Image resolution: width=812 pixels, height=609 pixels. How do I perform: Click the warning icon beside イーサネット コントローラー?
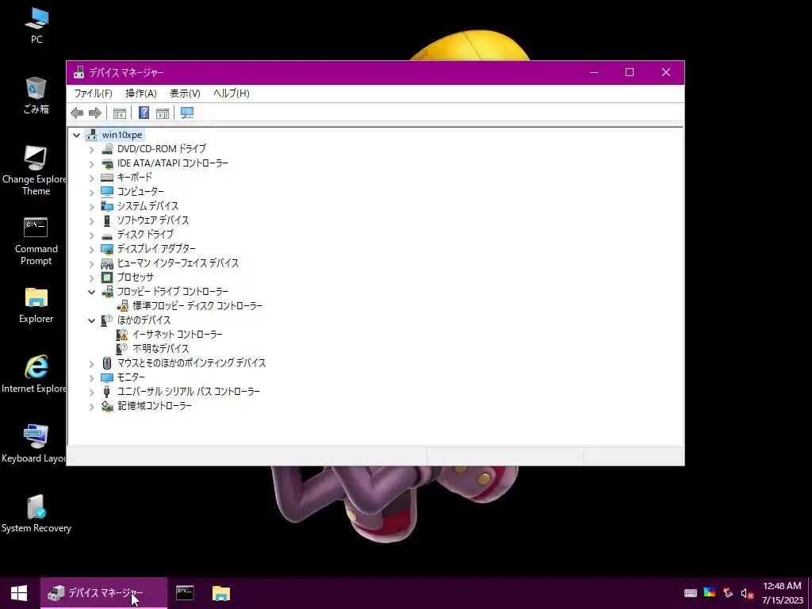[122, 335]
